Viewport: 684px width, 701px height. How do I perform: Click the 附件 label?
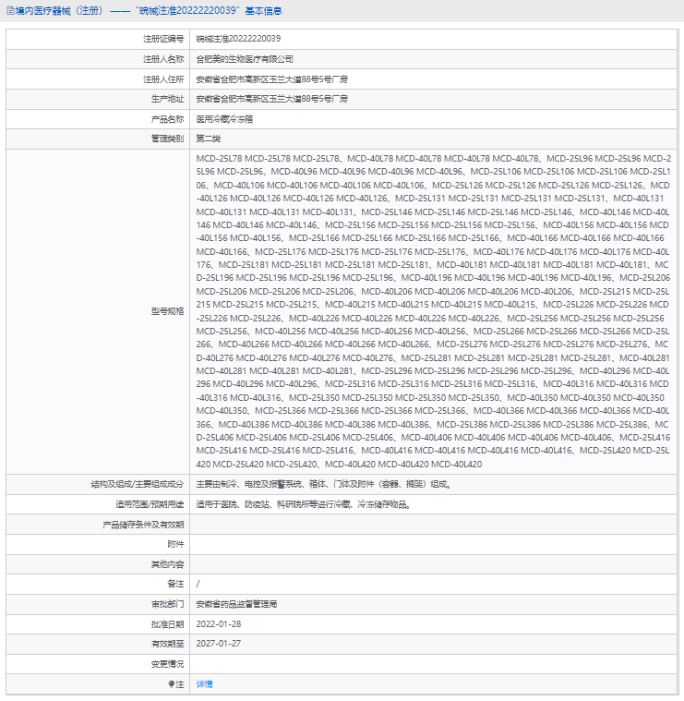pos(175,544)
